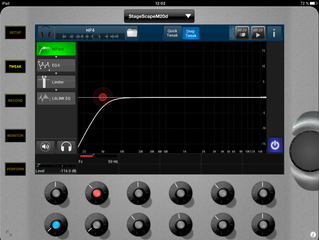
Task: Switch to Quick Tweak mode
Action: pos(172,33)
